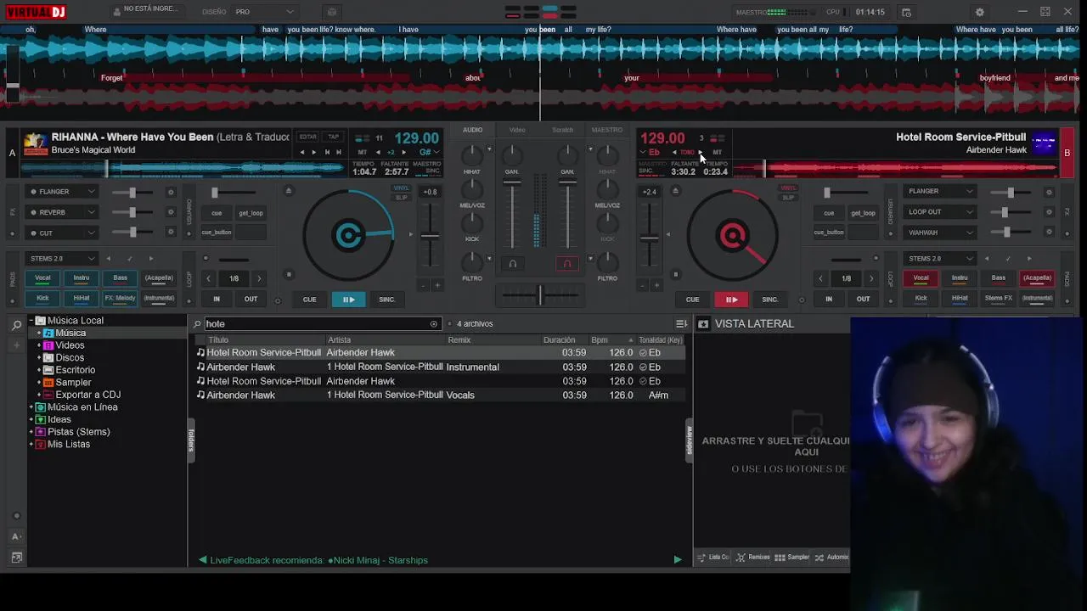Select the 'Airbender Hawk' Vocals track row

pyautogui.click(x=440, y=395)
